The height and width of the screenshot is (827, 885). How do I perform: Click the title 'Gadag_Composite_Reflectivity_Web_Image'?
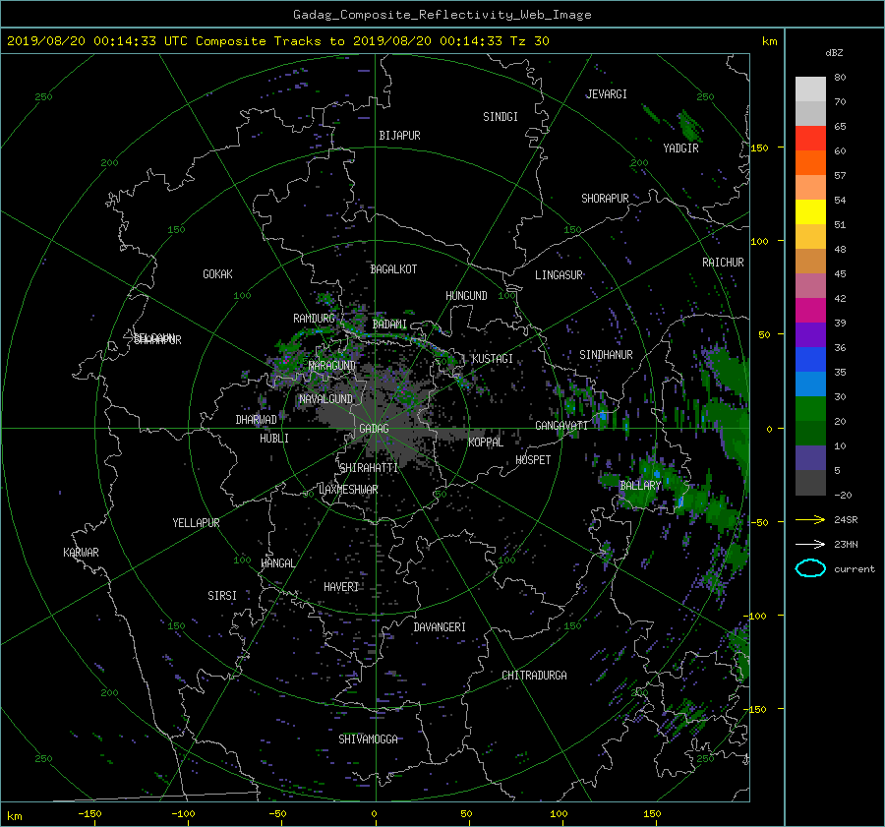click(442, 15)
